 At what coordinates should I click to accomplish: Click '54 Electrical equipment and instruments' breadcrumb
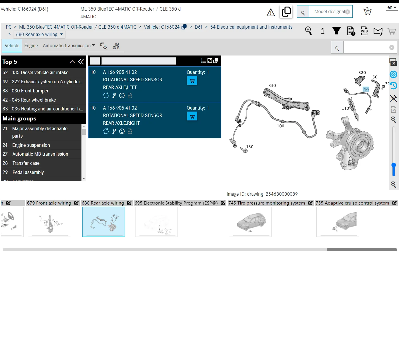click(251, 27)
